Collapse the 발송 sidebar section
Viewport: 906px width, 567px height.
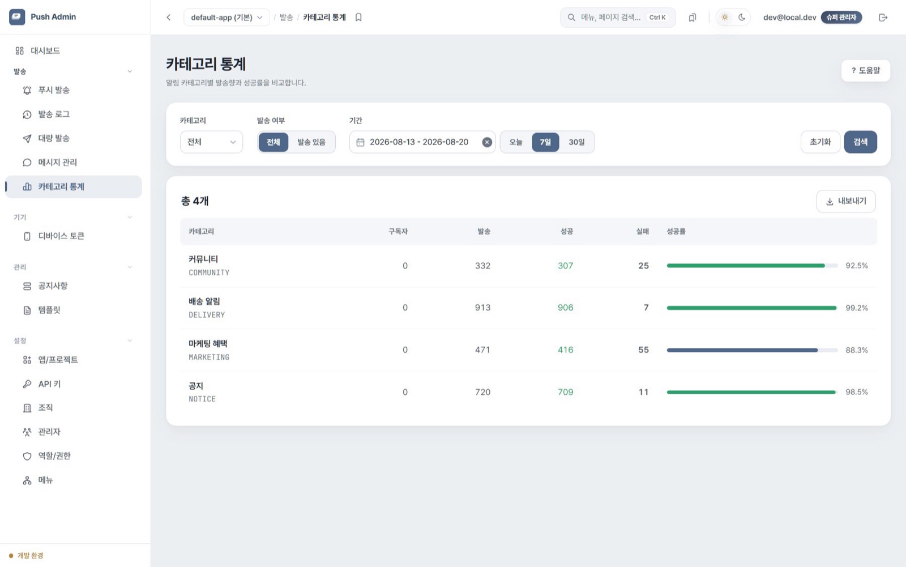tap(130, 71)
